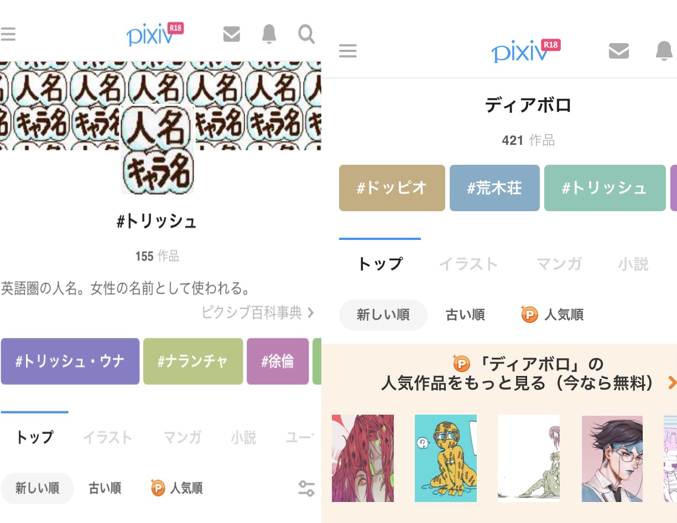Open filter settings sliders icon

click(306, 488)
